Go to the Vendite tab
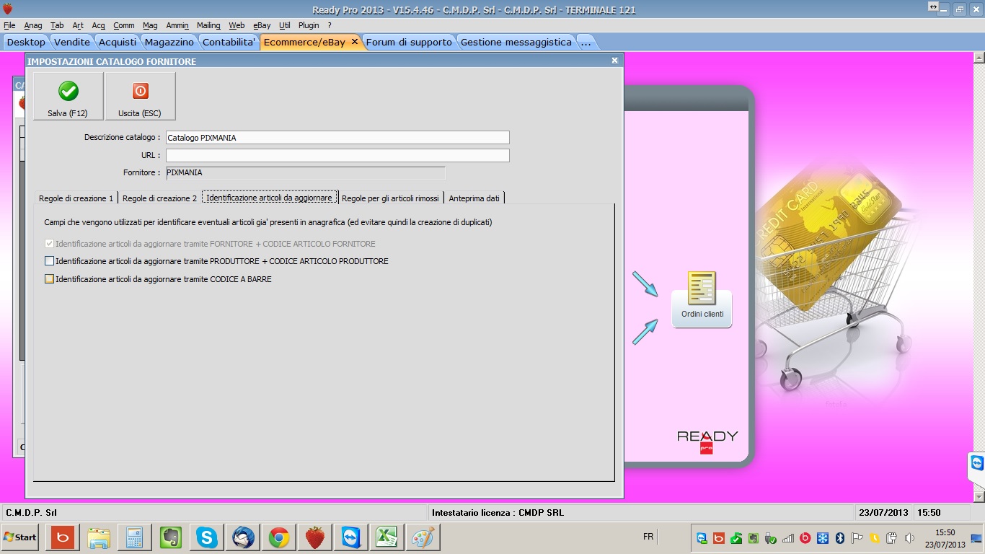This screenshot has height=554, width=985. pyautogui.click(x=72, y=42)
